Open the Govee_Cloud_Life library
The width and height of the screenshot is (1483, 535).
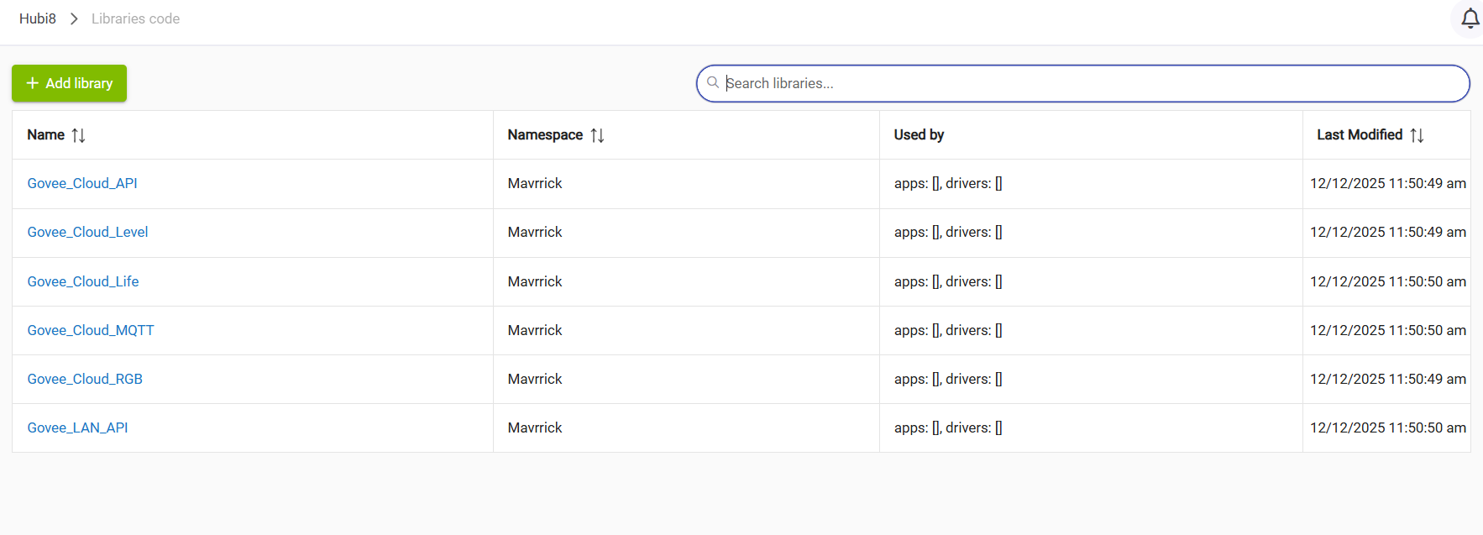coord(83,281)
